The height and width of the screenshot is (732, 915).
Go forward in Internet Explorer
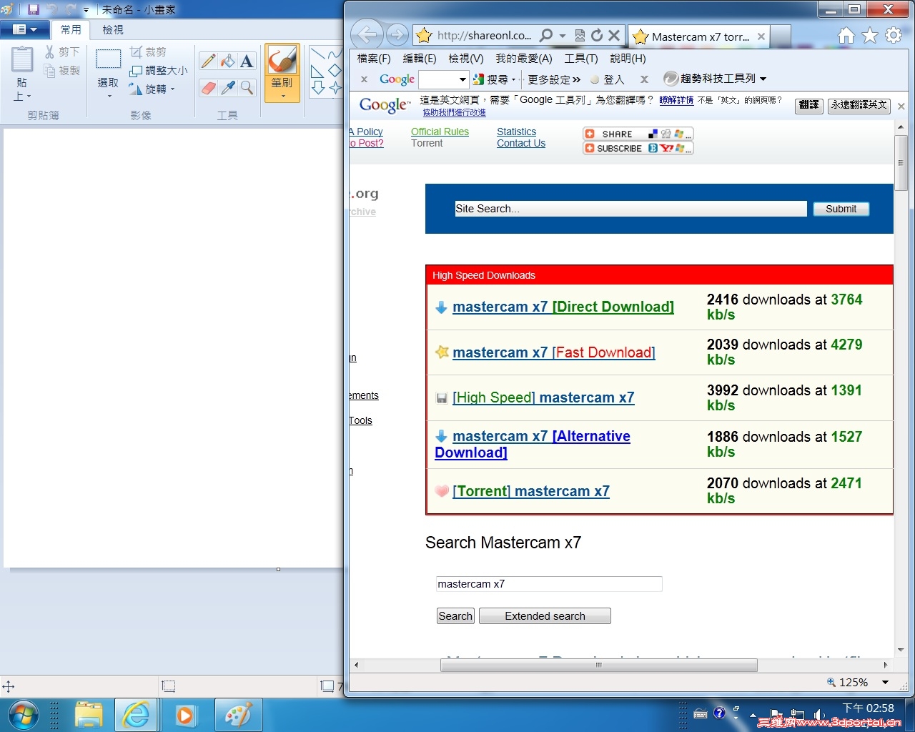(x=397, y=34)
